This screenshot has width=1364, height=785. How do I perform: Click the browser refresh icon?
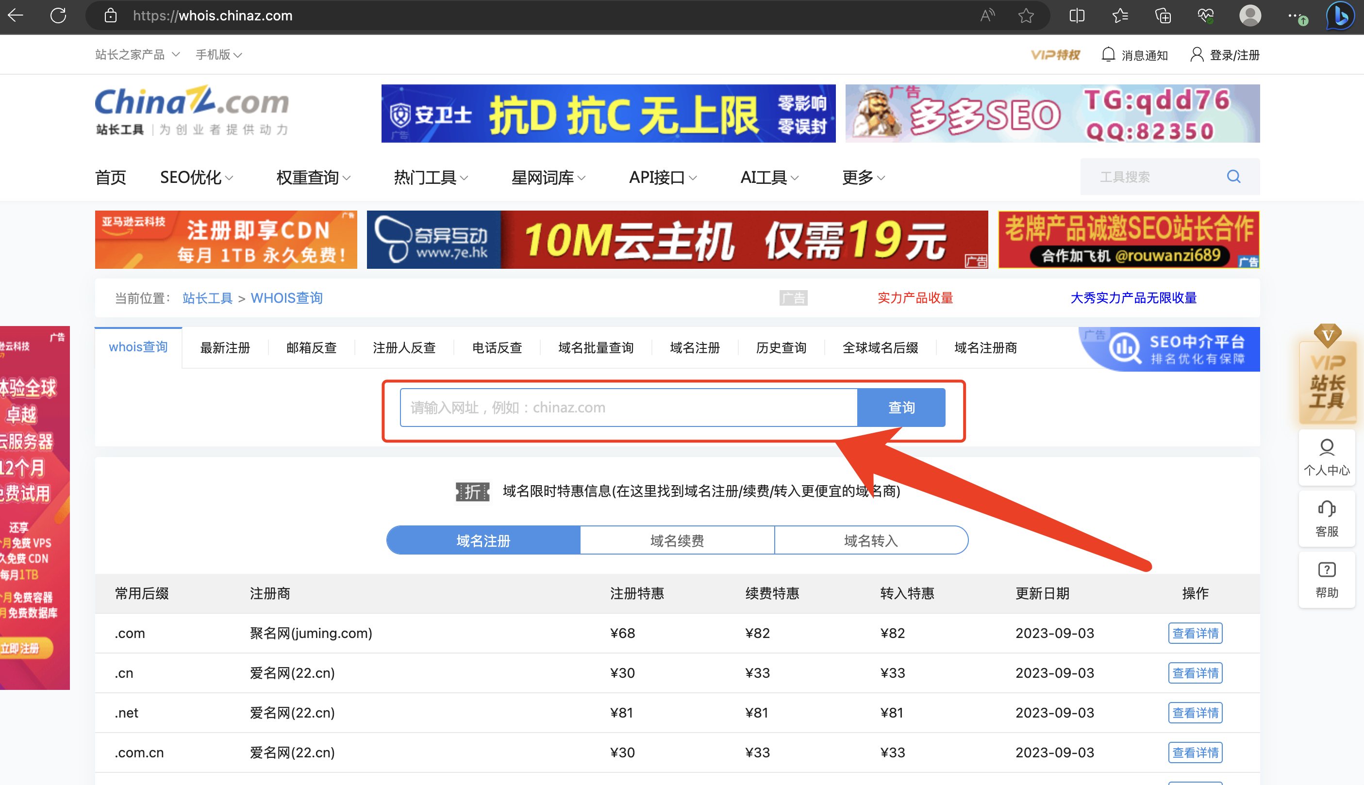pyautogui.click(x=58, y=16)
